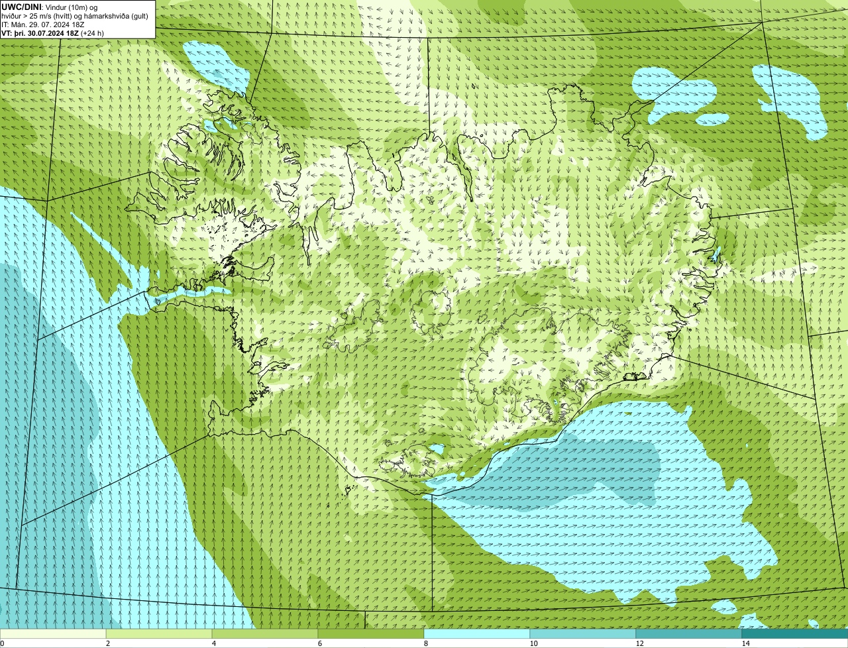Screen dimensions: 848x648
Task: Click the turquoise 10–12 legend swatch
Action: tap(583, 633)
